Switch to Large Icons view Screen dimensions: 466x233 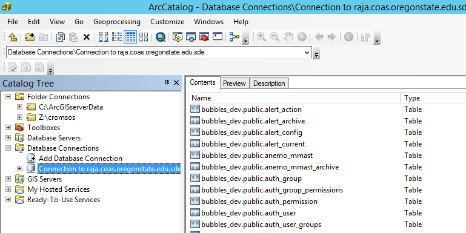104,37
